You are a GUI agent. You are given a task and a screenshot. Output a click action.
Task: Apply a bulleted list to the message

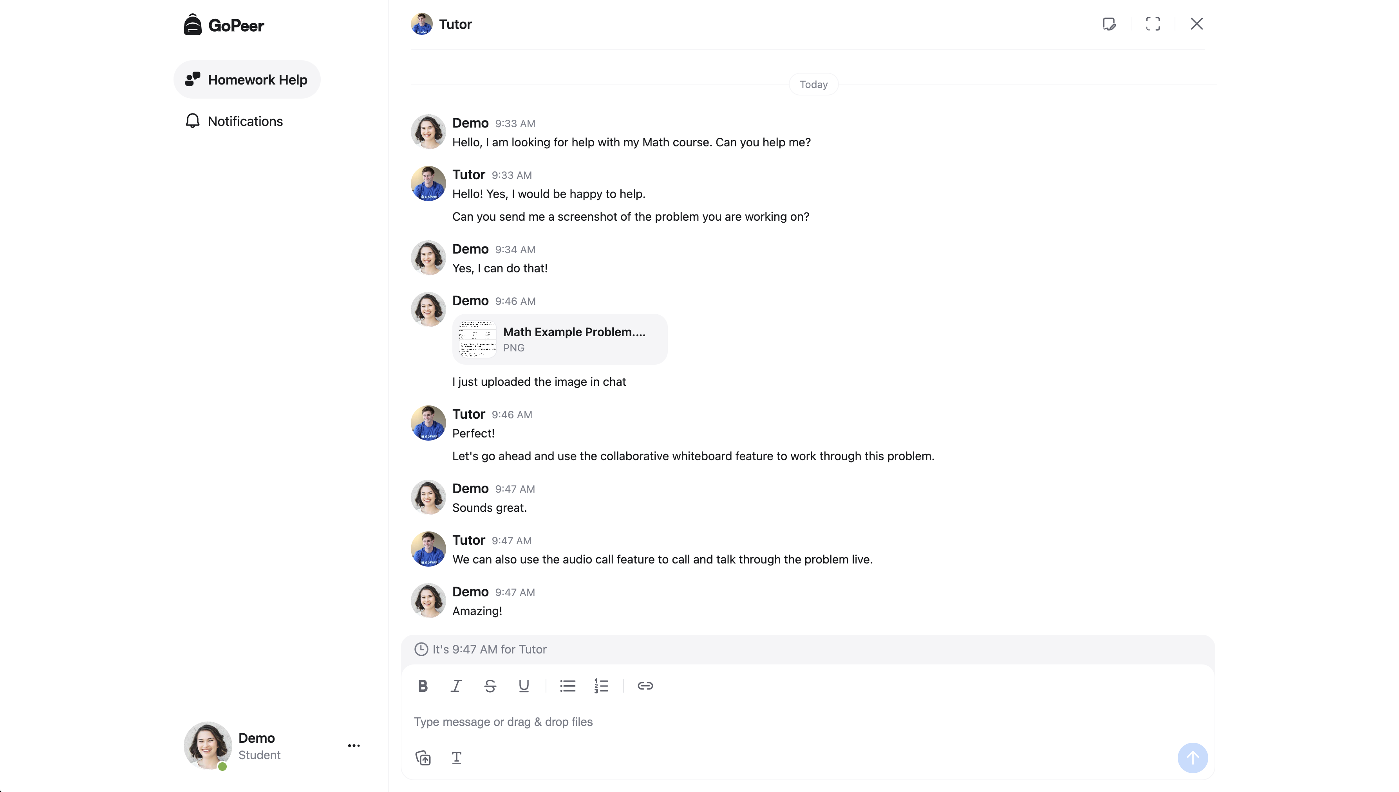[x=567, y=686]
